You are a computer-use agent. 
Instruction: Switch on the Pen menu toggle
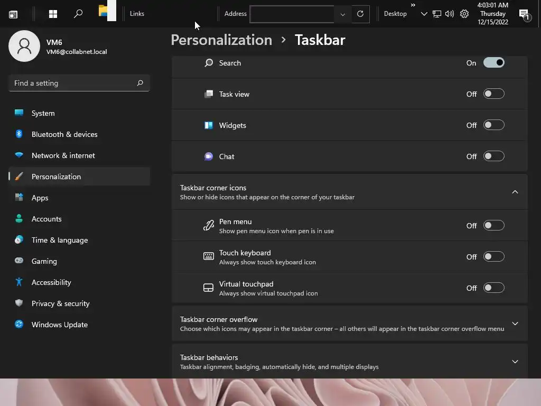click(494, 225)
